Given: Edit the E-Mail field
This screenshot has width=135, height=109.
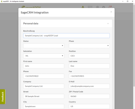Looking at the screenshot, I should coord(89,86).
